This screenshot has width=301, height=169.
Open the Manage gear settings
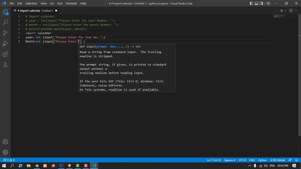[x=5, y=152]
